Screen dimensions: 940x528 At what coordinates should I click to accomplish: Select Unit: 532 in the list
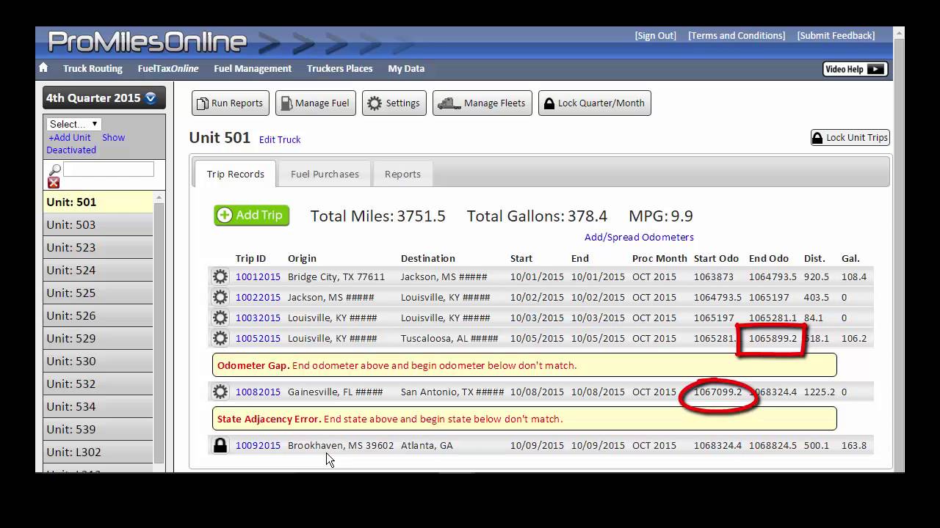tap(98, 384)
